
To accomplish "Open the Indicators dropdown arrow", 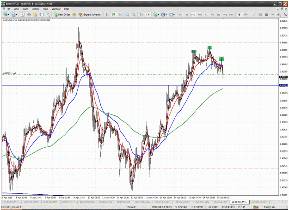I will click(158, 14).
